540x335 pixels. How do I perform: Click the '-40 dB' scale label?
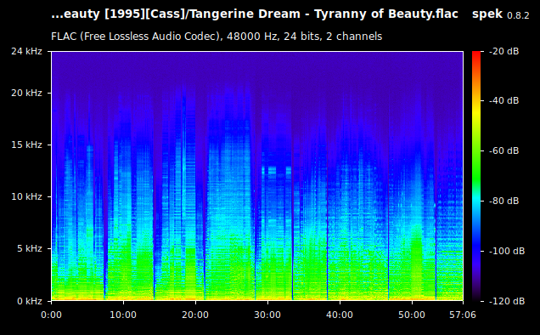tap(503, 100)
